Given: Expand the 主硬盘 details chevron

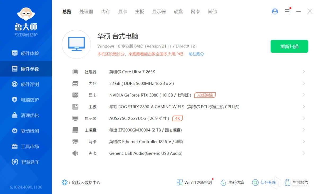Looking at the screenshot, I should (x=303, y=130).
